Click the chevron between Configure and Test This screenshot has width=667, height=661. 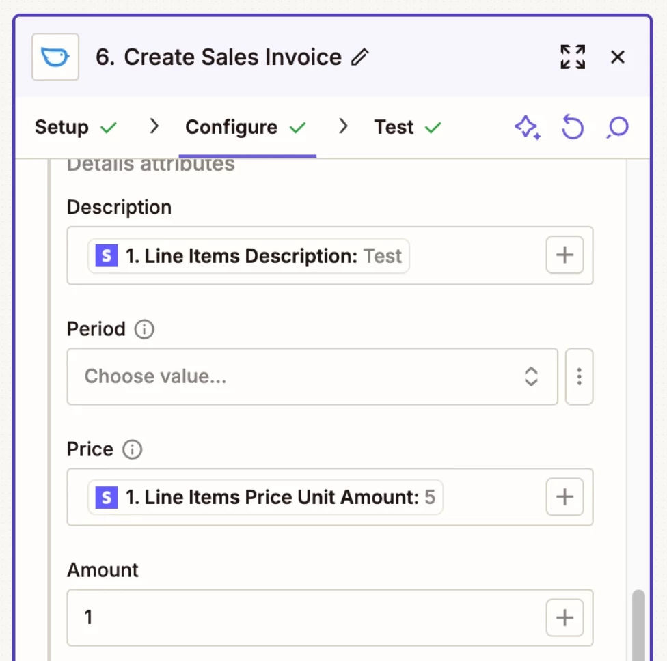click(x=343, y=126)
